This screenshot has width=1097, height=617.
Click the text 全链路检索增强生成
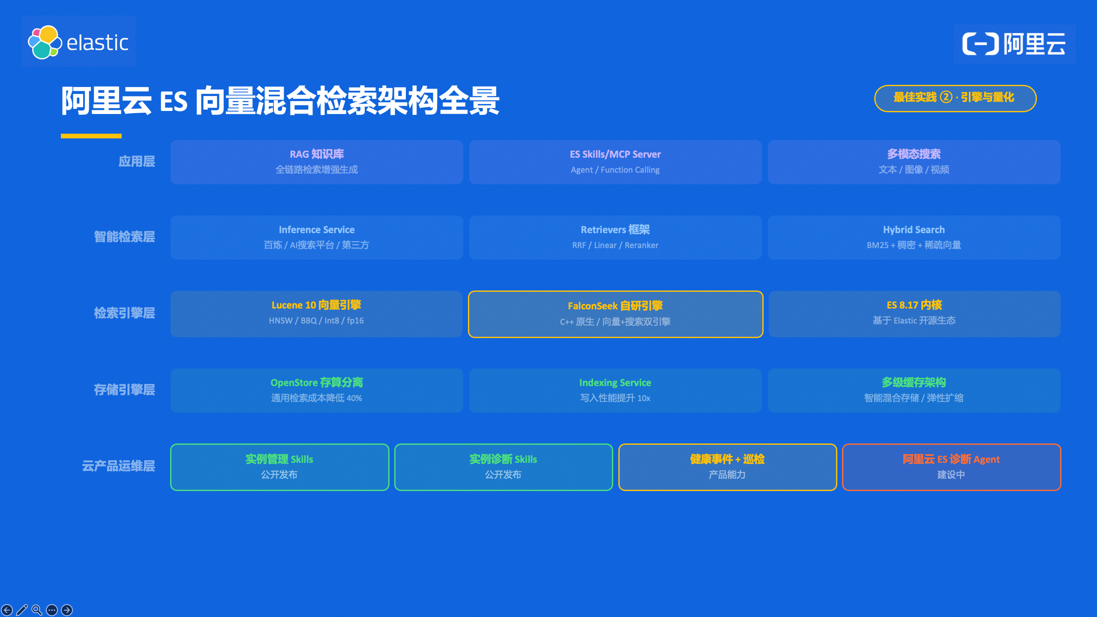(317, 170)
